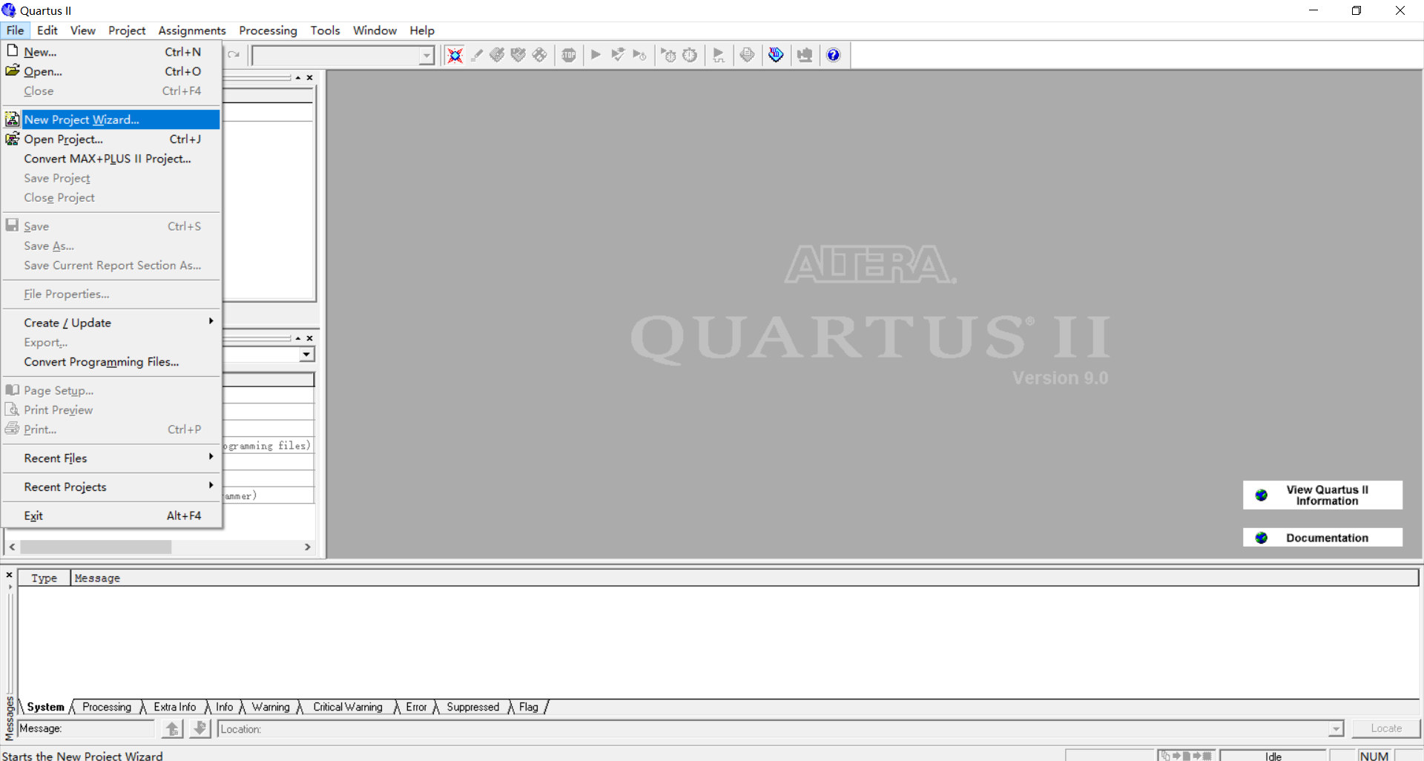Switch to the Warning messages tab

[x=270, y=707]
